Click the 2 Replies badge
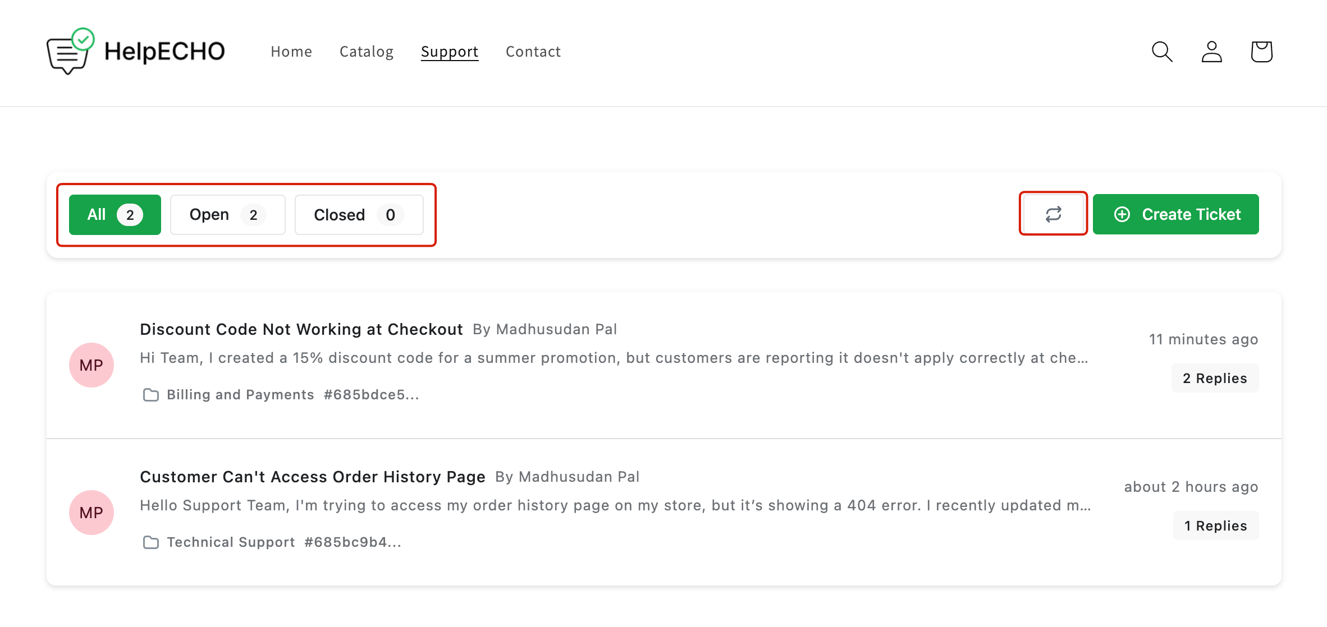This screenshot has width=1327, height=627. [1215, 379]
